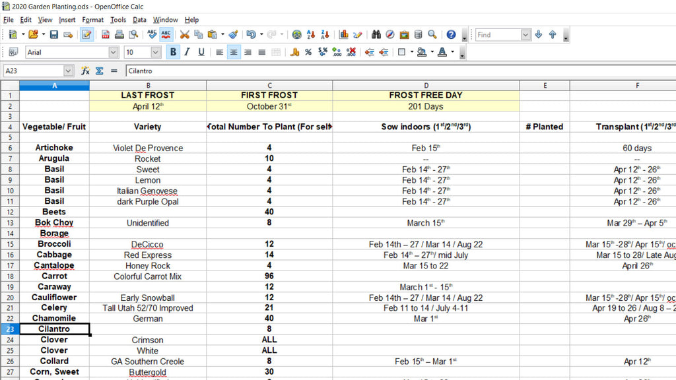This screenshot has width=676, height=380.
Task: Sort Ascending A-Z icon
Action: (x=311, y=34)
